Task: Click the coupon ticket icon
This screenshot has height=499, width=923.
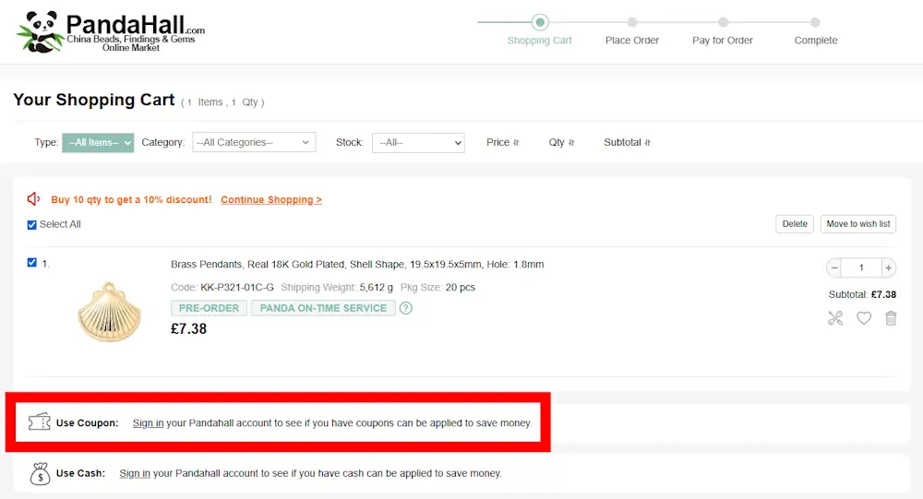Action: 40,422
